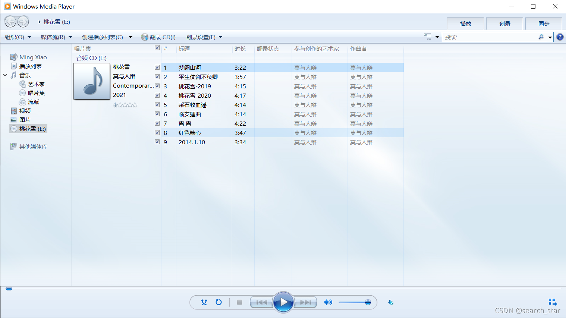The width and height of the screenshot is (566, 318).
Task: Click the 其他媒体库 library icon
Action: (x=14, y=147)
